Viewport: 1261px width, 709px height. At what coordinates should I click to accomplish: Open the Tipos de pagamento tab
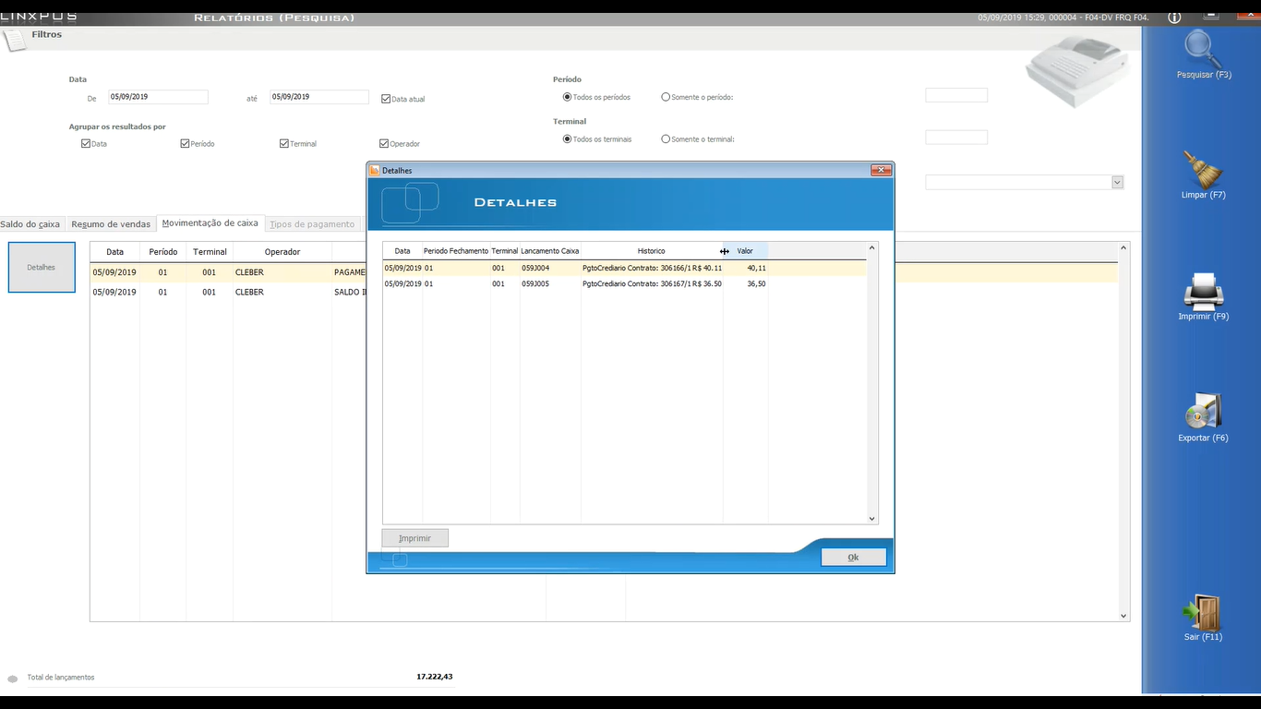point(312,224)
